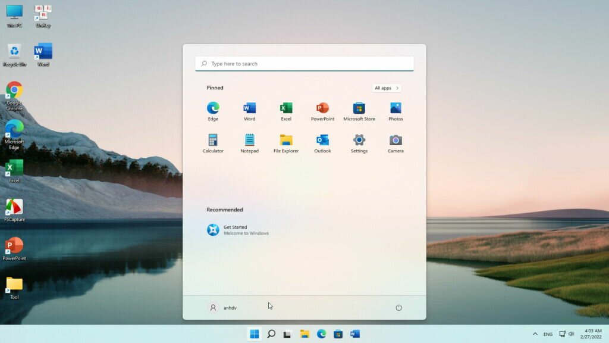Open Microsoft Store from the taskbar
Screen dimensions: 609x343
(338, 334)
